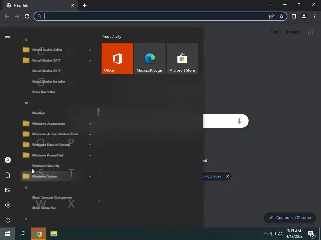
Task: Expand Virtual Audio Cable chevron
Action: point(90,50)
